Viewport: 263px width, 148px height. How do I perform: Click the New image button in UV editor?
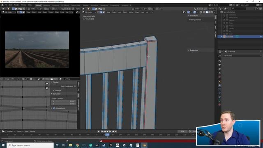tap(46, 79)
